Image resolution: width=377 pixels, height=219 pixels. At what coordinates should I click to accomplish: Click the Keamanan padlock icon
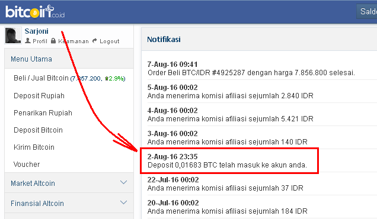click(x=53, y=41)
